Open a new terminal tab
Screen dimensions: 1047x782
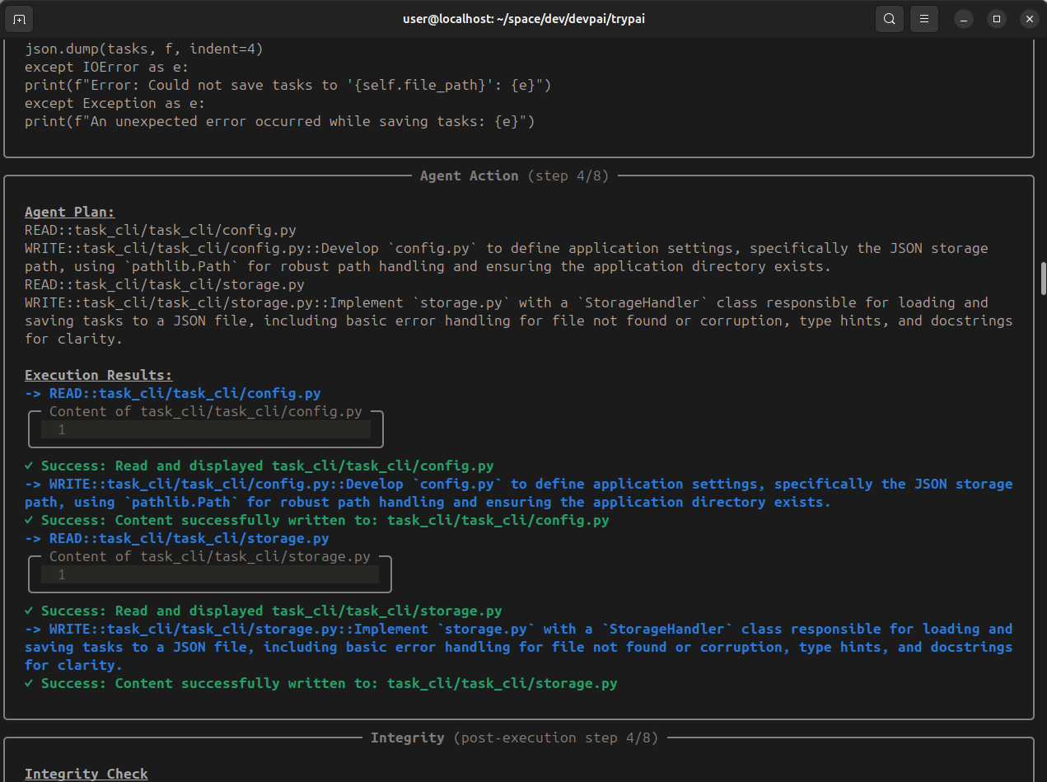pyautogui.click(x=20, y=18)
